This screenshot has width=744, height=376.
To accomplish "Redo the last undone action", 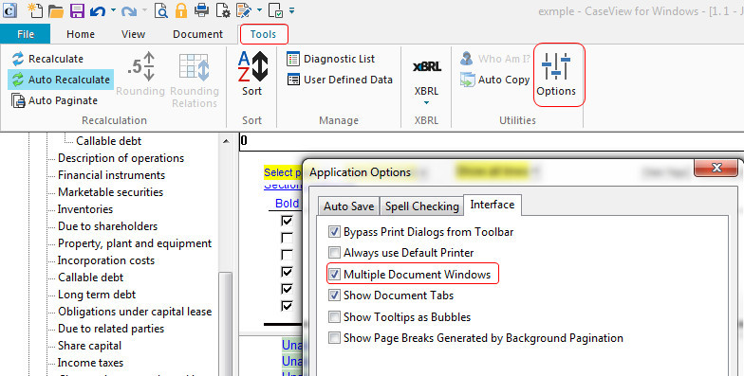I will pos(129,10).
